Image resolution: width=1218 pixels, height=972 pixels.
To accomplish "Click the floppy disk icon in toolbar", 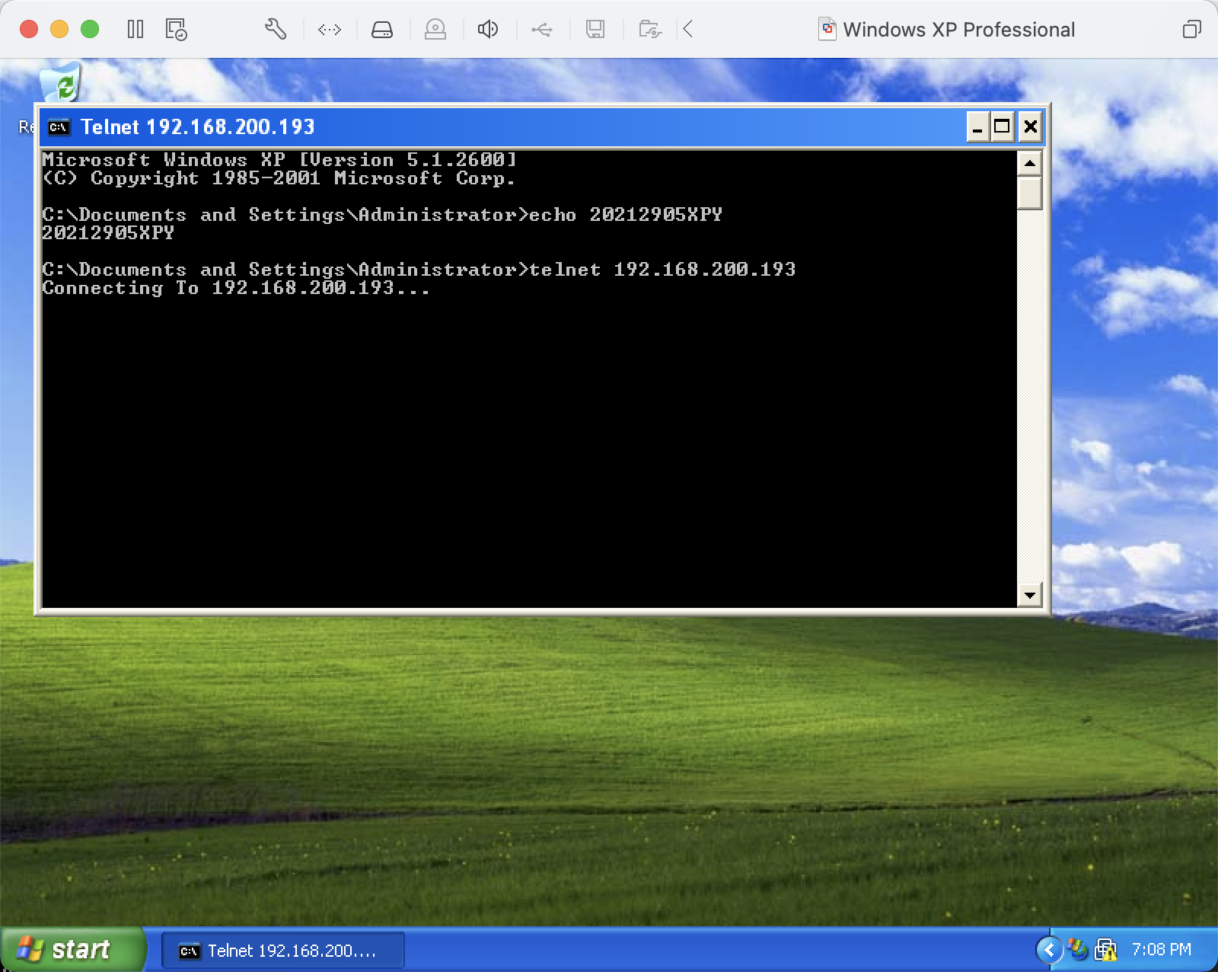I will [x=595, y=30].
